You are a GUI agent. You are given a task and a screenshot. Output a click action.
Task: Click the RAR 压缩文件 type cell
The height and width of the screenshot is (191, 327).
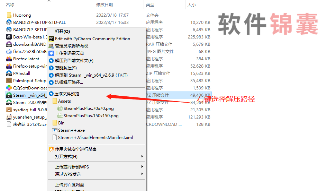(x=159, y=44)
